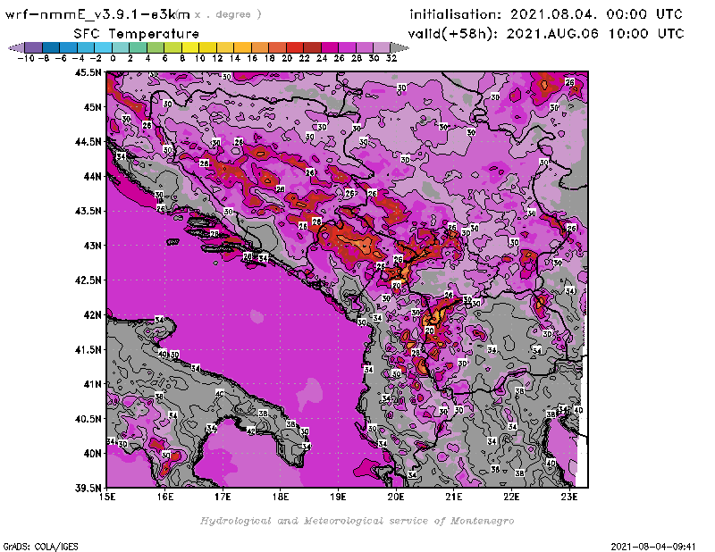Click the green swatch between 4 and 6
The image size is (715, 552).
click(x=156, y=47)
